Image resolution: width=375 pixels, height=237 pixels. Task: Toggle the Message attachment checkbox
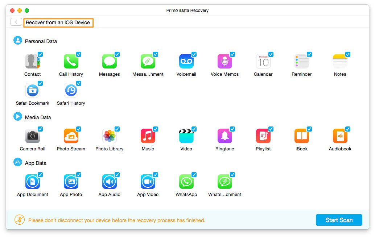coord(156,54)
